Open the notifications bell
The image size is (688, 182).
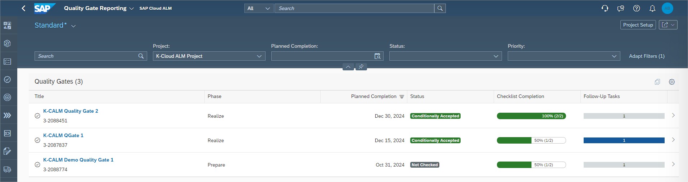point(652,8)
